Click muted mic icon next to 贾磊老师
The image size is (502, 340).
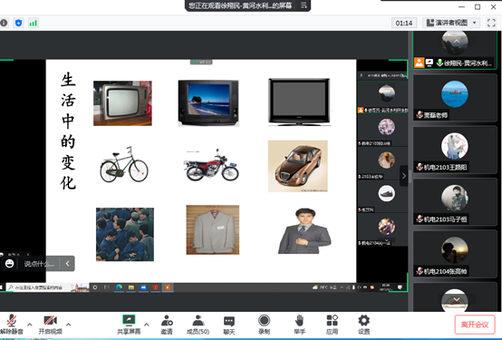[420, 115]
